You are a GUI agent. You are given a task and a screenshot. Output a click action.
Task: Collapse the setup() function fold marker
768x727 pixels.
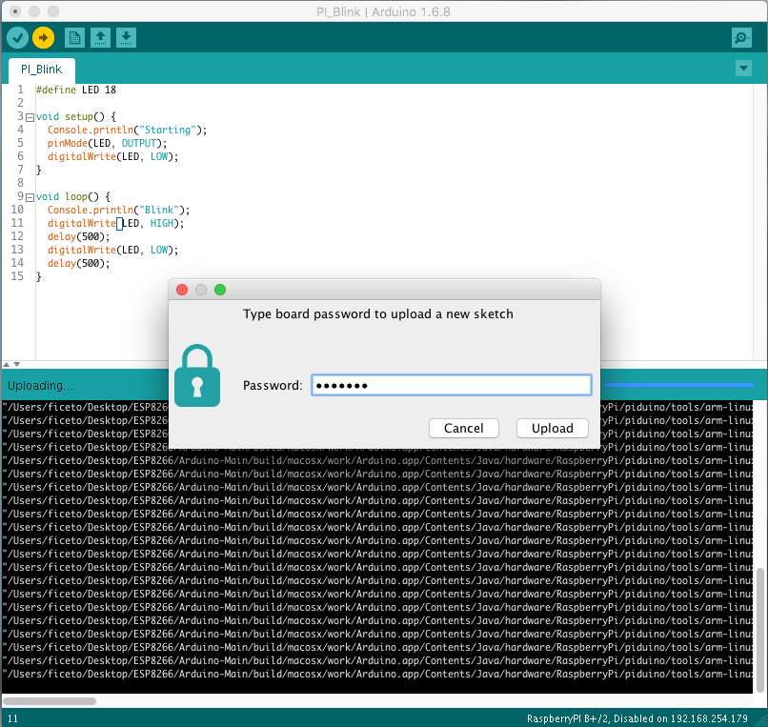[x=30, y=117]
